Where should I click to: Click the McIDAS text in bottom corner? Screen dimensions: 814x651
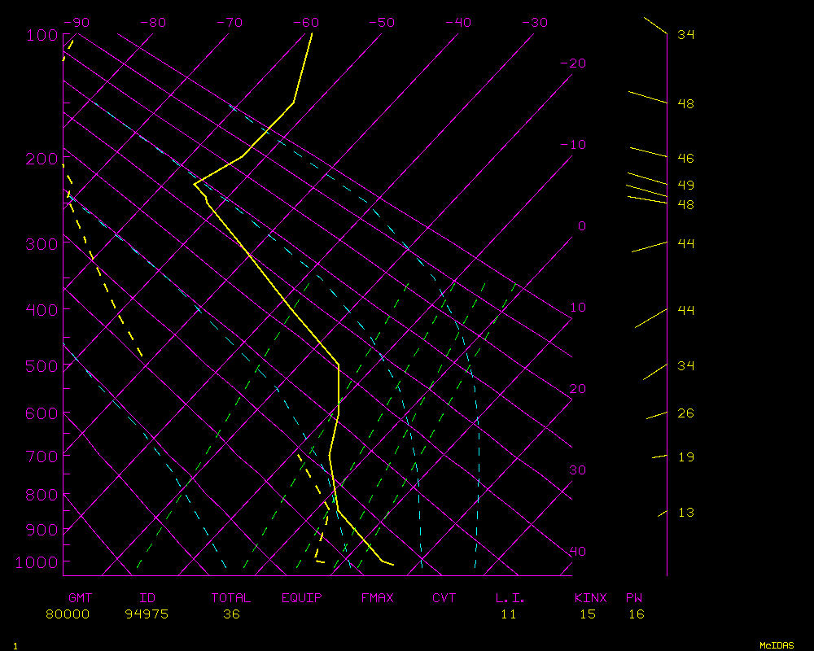click(777, 645)
